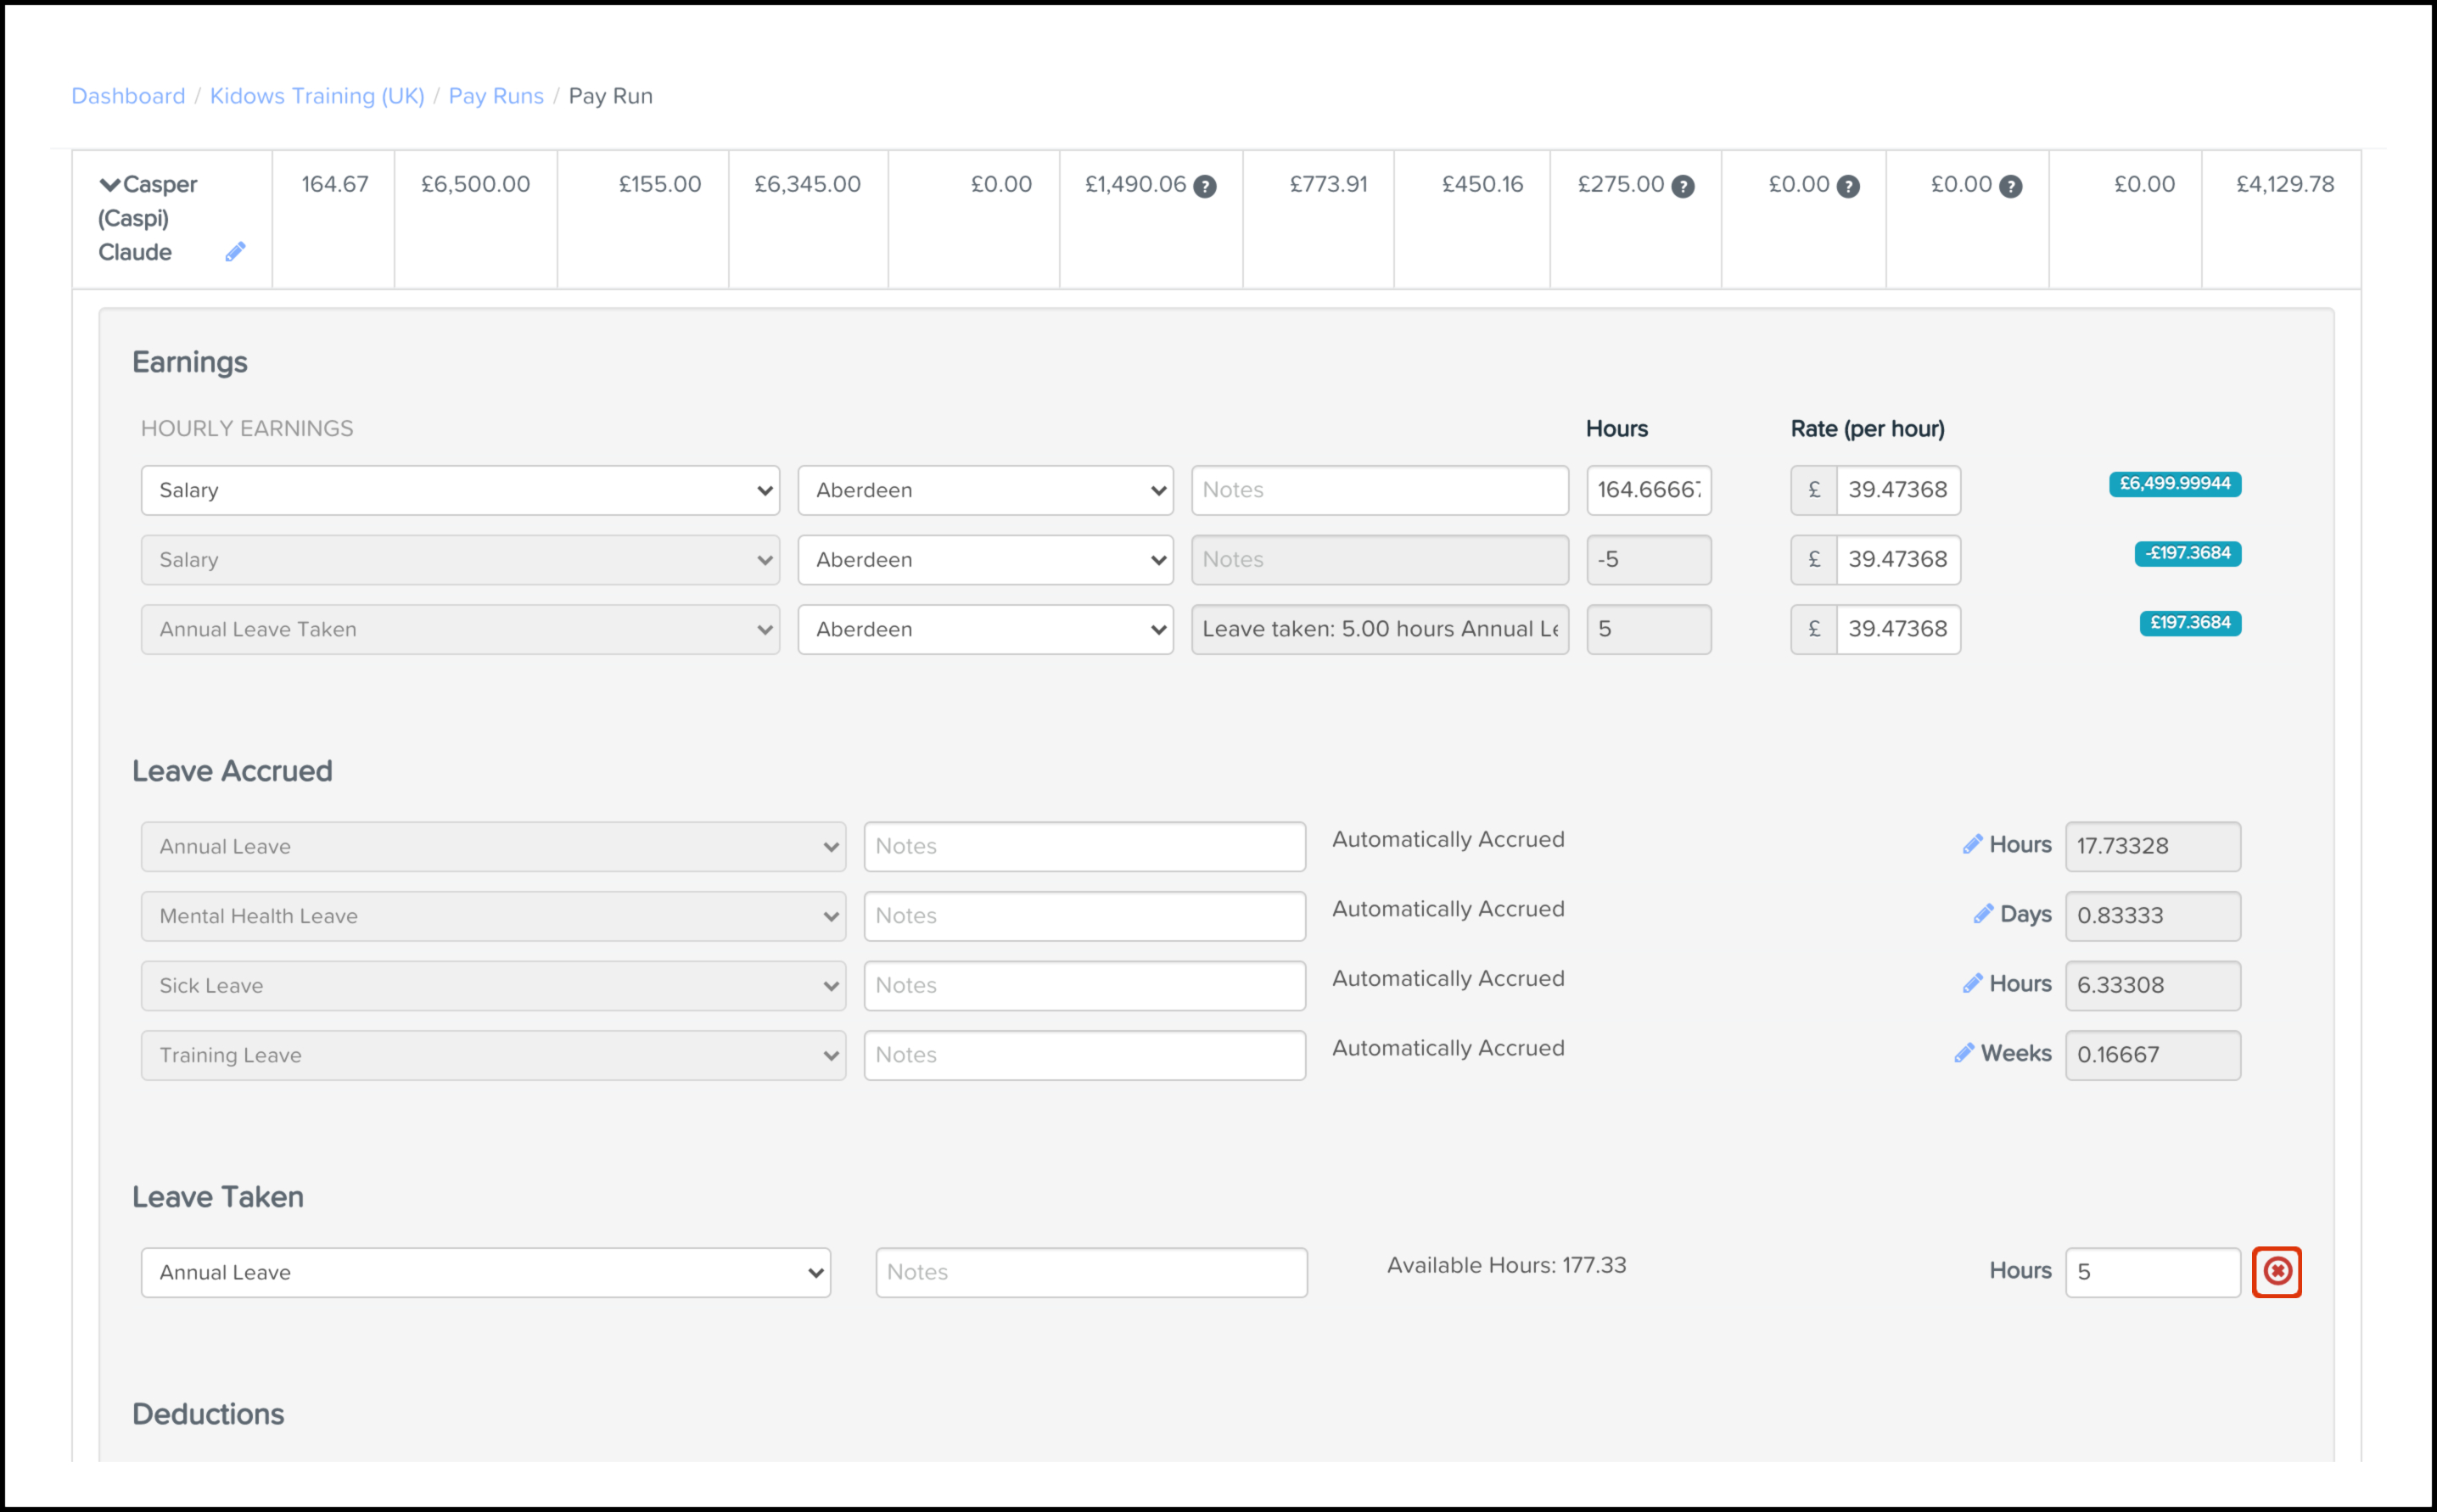Click pencil icon beside Mental Health Days
Viewport: 2437px width, 1512px height.
click(x=1982, y=915)
